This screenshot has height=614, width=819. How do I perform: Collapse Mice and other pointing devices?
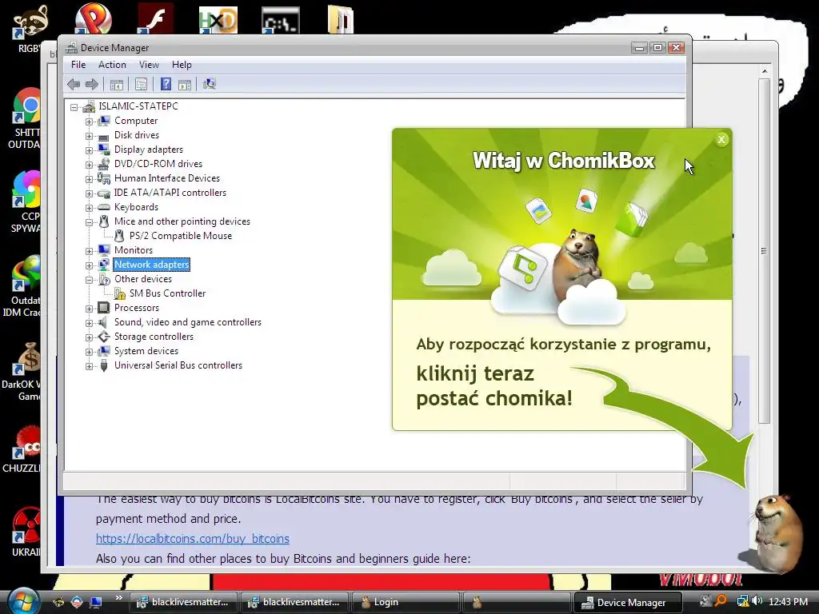pos(90,222)
